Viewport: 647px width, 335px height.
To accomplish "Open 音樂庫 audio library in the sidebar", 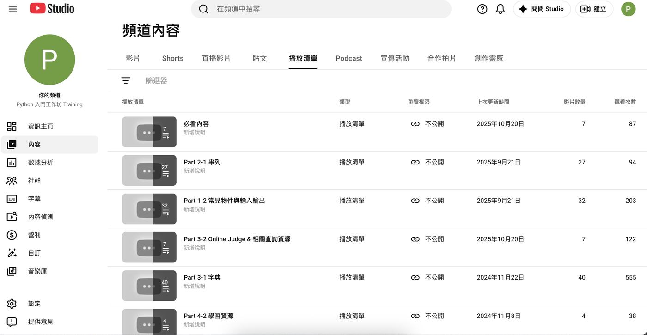I will pyautogui.click(x=49, y=271).
